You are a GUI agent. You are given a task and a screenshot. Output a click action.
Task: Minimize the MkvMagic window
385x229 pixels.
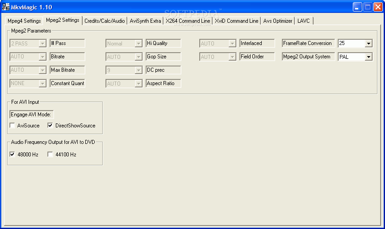tap(357, 7)
